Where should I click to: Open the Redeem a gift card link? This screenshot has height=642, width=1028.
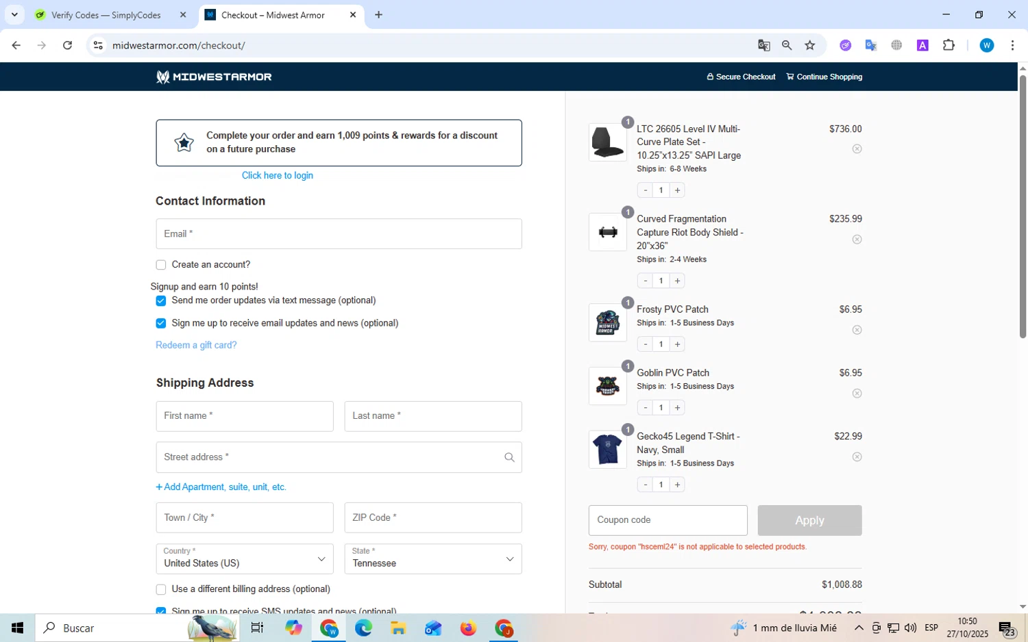tap(196, 345)
